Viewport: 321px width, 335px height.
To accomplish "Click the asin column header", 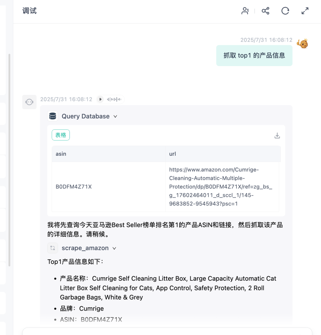I will [61, 154].
